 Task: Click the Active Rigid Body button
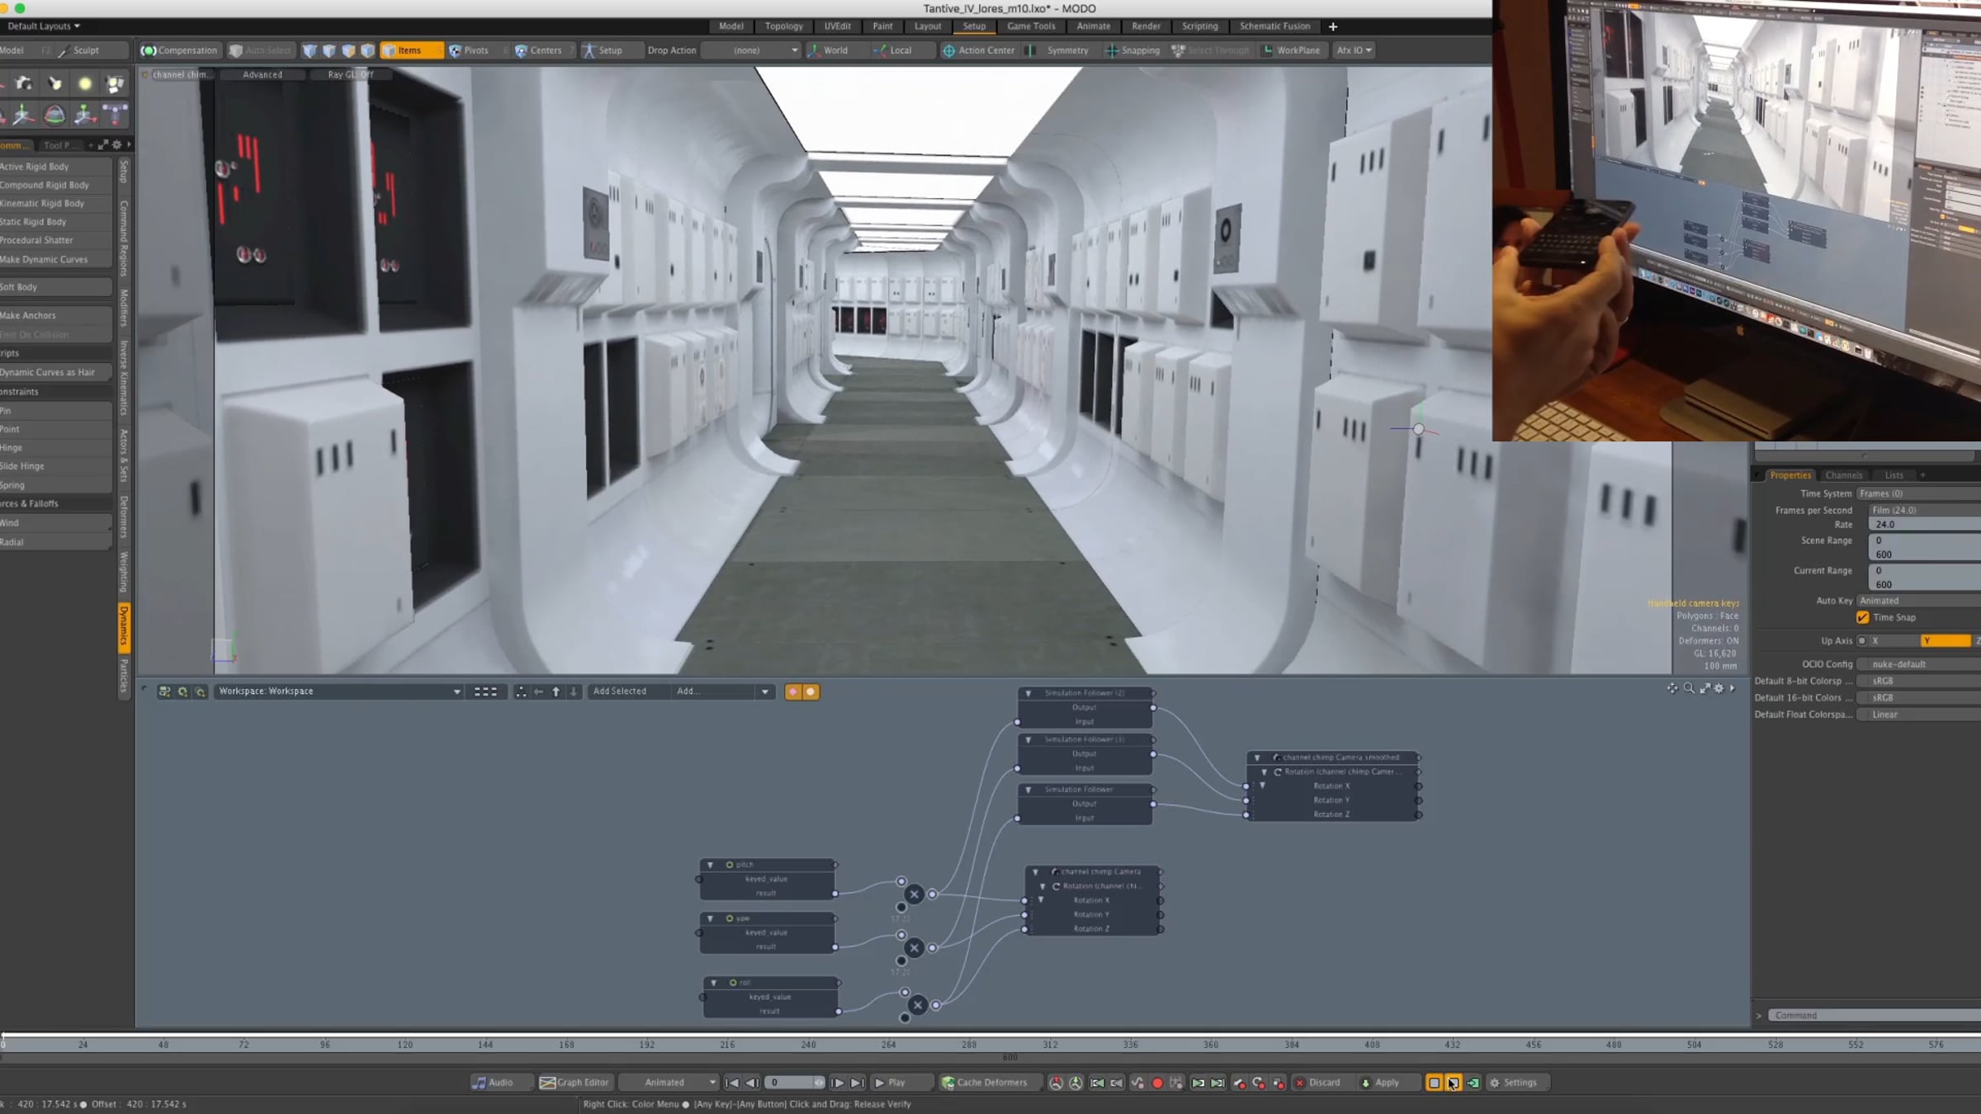[x=55, y=167]
